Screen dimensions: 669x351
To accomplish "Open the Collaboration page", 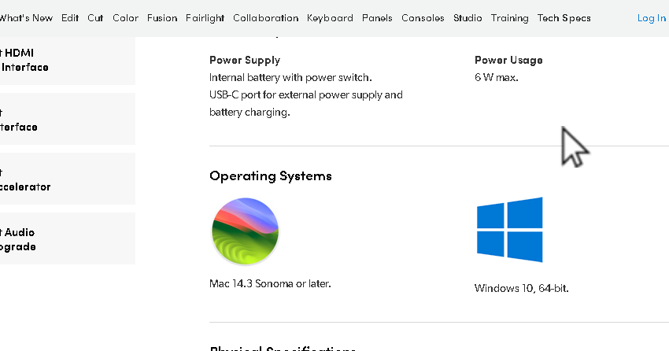I will (265, 18).
